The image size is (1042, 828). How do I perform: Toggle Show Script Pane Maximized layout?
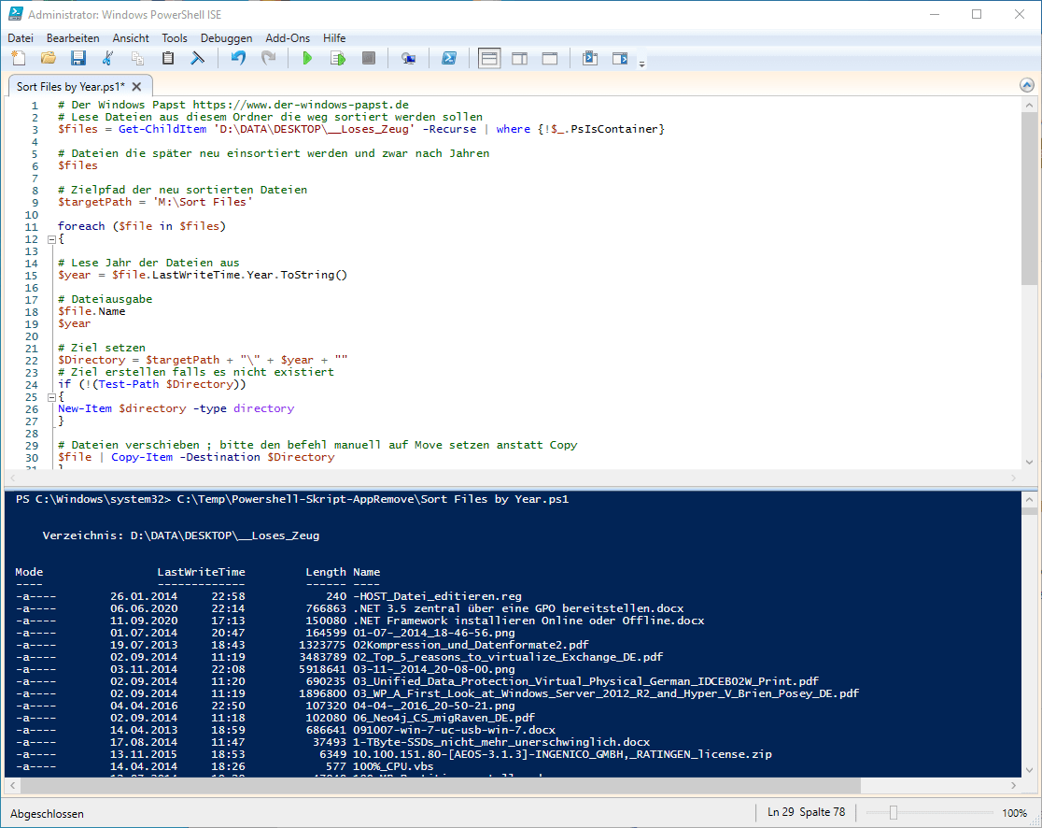[x=550, y=59]
